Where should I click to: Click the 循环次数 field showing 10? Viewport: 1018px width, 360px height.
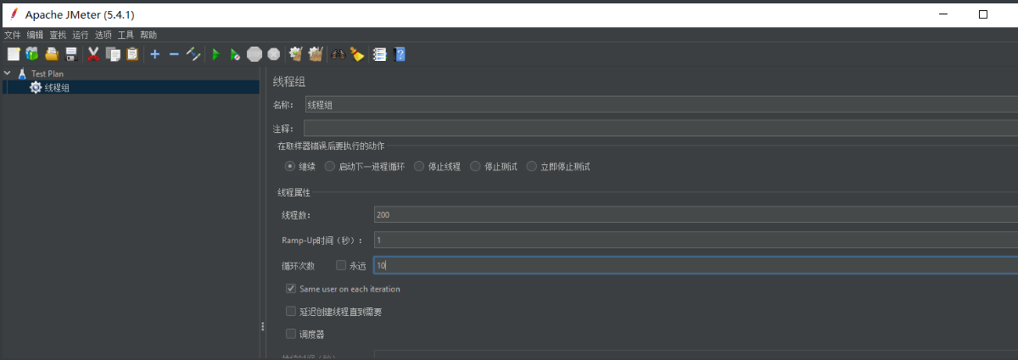(x=696, y=265)
